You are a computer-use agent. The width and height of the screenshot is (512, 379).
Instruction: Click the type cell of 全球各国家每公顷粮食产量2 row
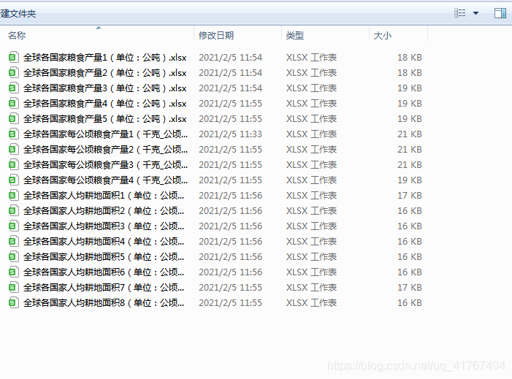coord(312,150)
